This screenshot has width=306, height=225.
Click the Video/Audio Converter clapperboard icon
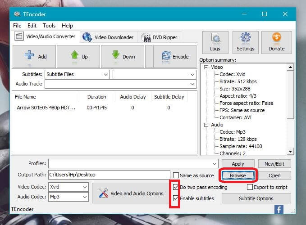(19, 36)
